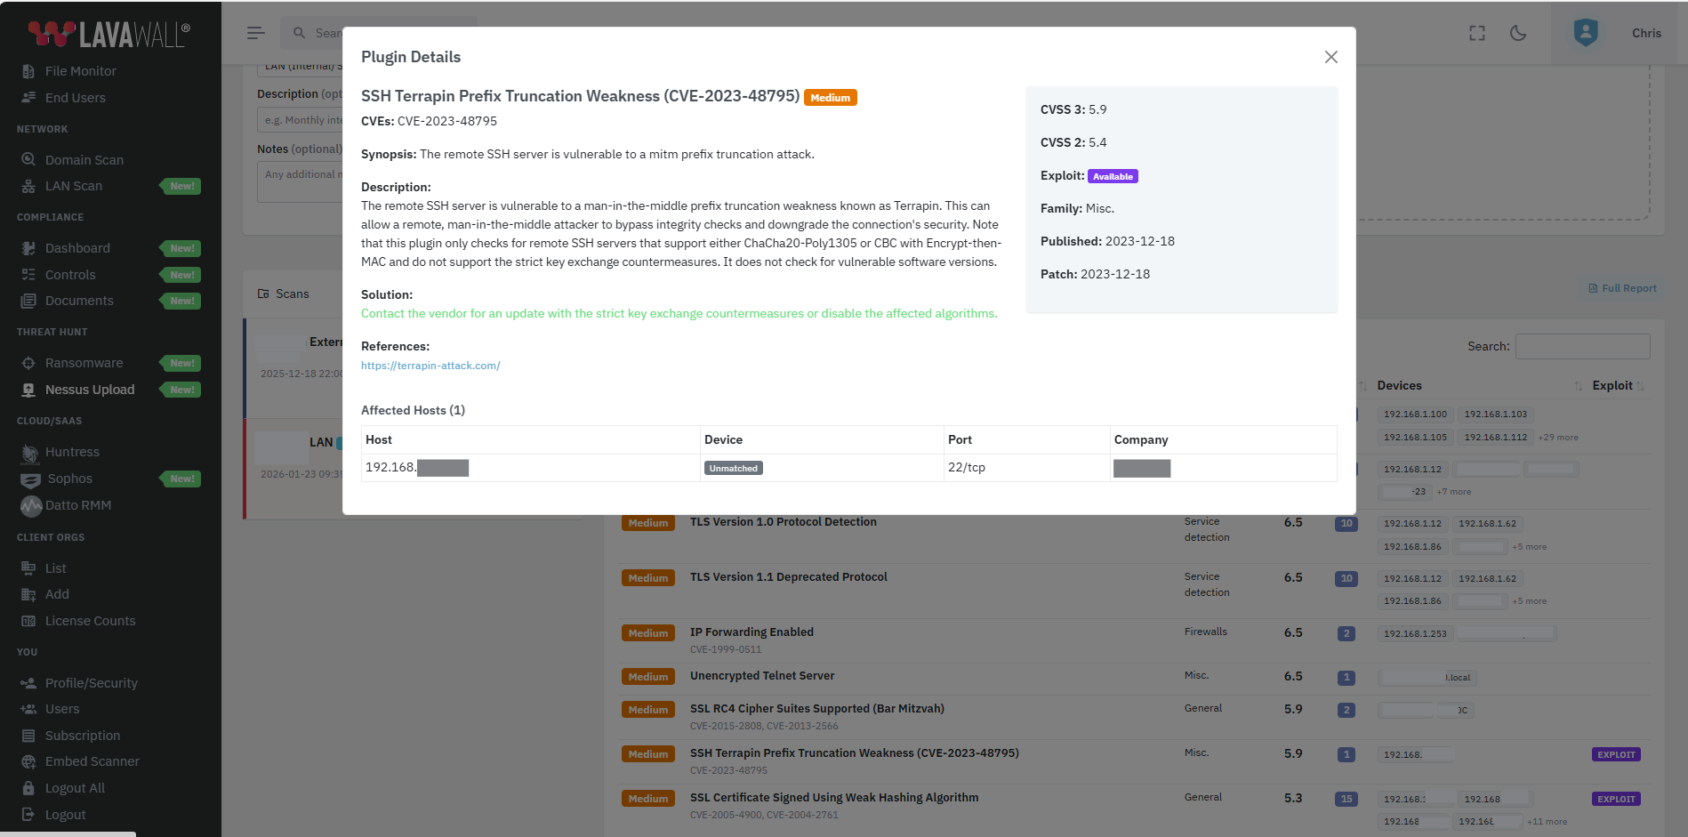Open the Domain Scan tool
This screenshot has width=1688, height=837.
84,160
